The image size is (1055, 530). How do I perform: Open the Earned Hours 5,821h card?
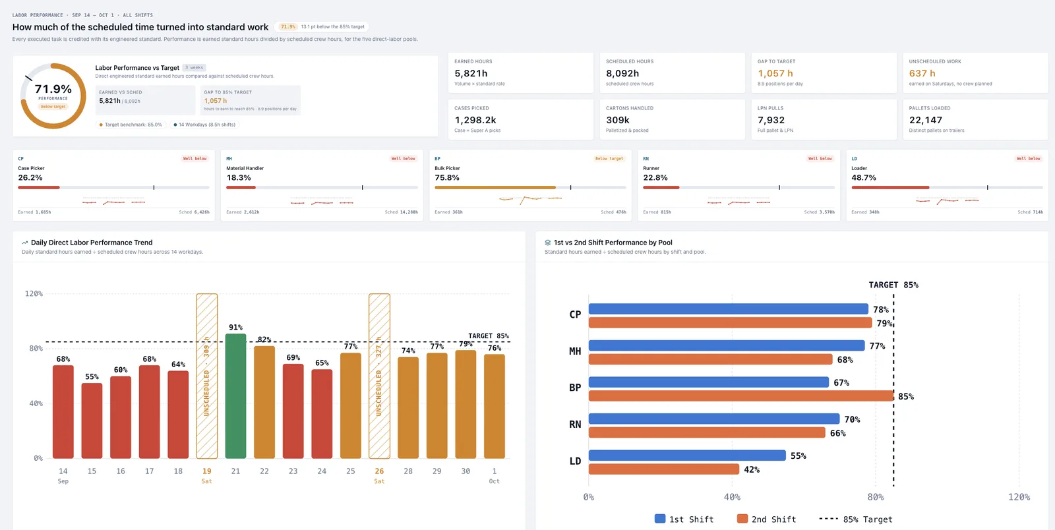coord(521,73)
